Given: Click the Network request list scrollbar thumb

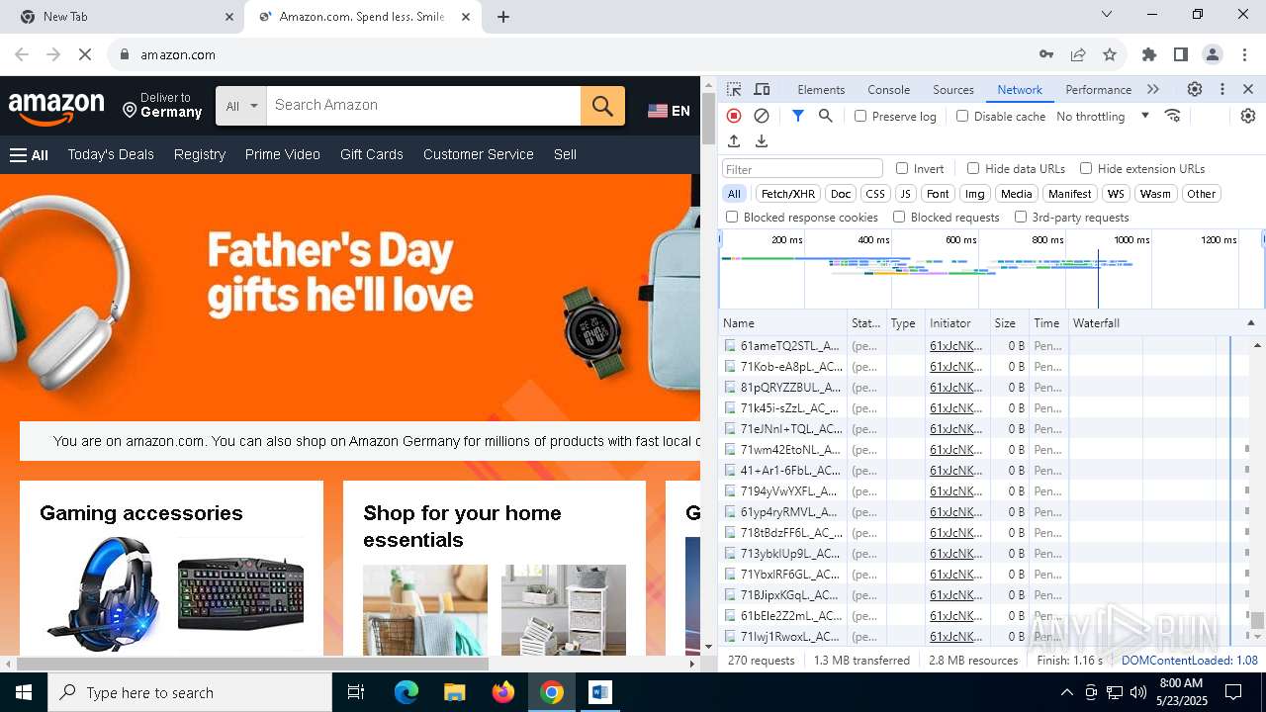Looking at the screenshot, I should click(x=1257, y=620).
